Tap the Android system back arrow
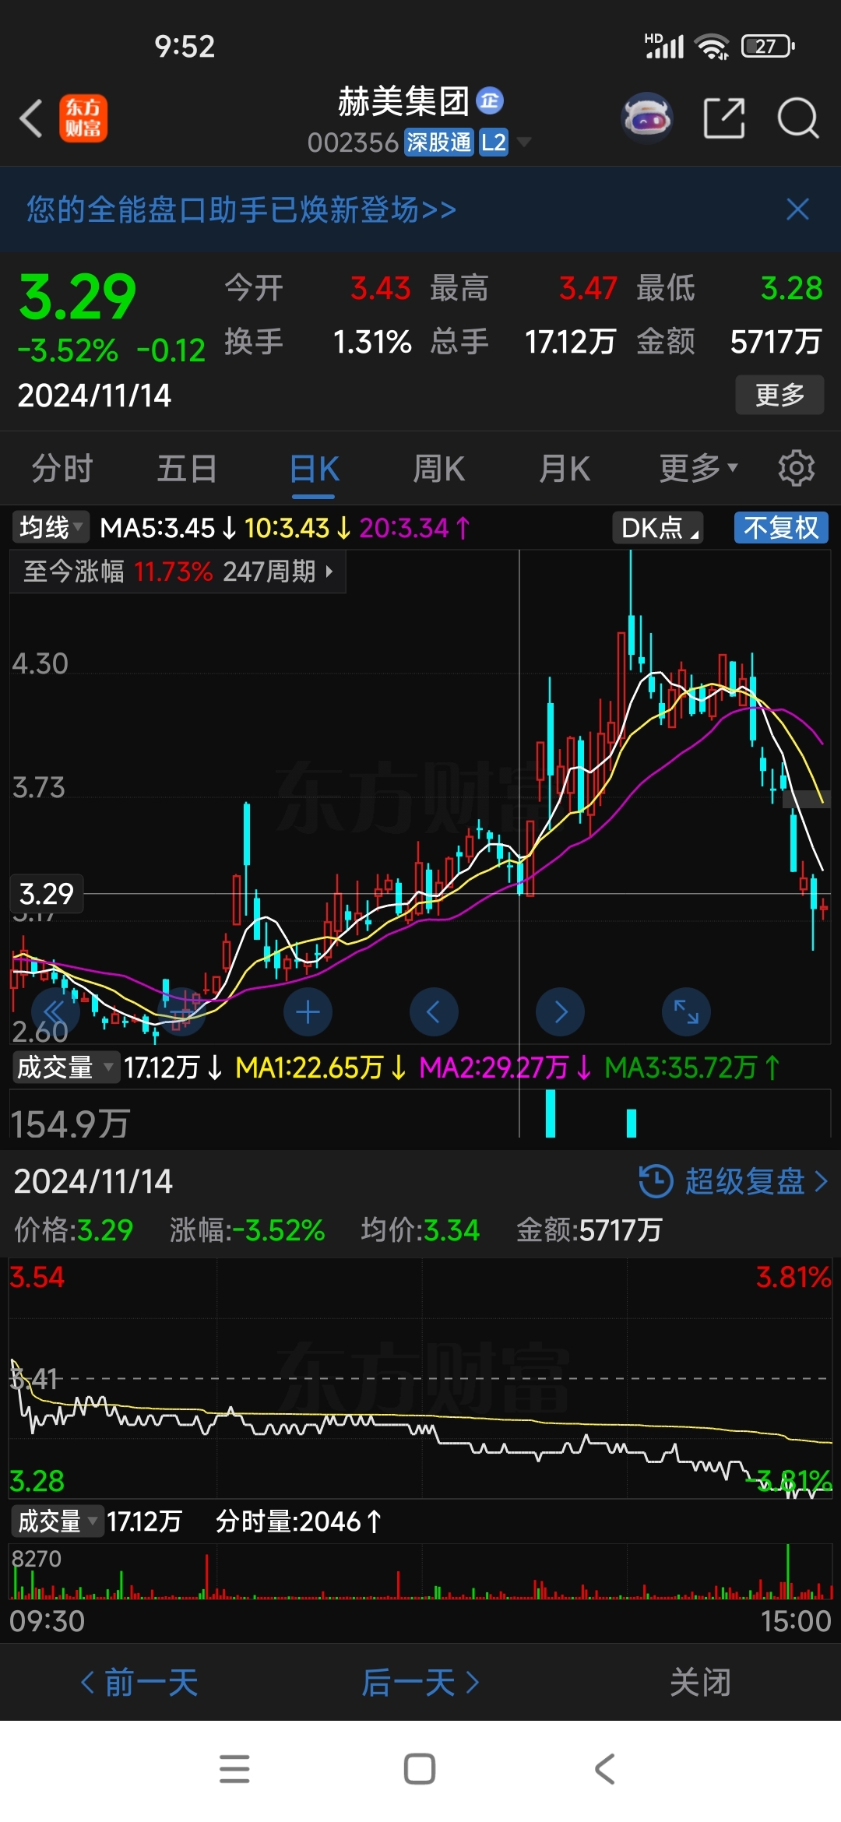The height and width of the screenshot is (1822, 841). click(605, 1769)
